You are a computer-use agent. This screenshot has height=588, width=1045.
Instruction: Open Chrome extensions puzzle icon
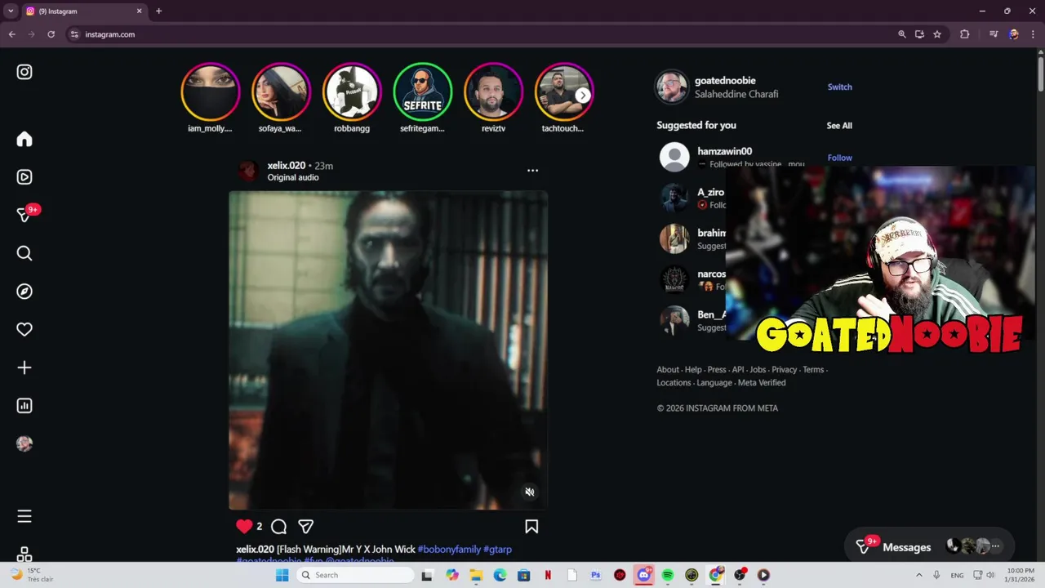tap(964, 34)
